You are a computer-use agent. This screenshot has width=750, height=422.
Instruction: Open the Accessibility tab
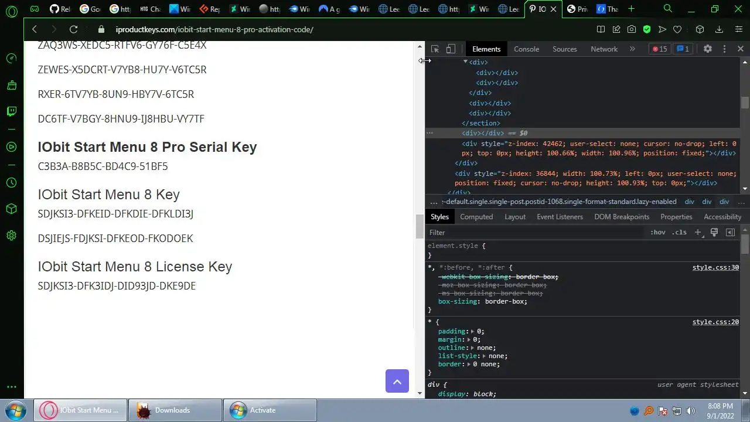[x=722, y=217]
